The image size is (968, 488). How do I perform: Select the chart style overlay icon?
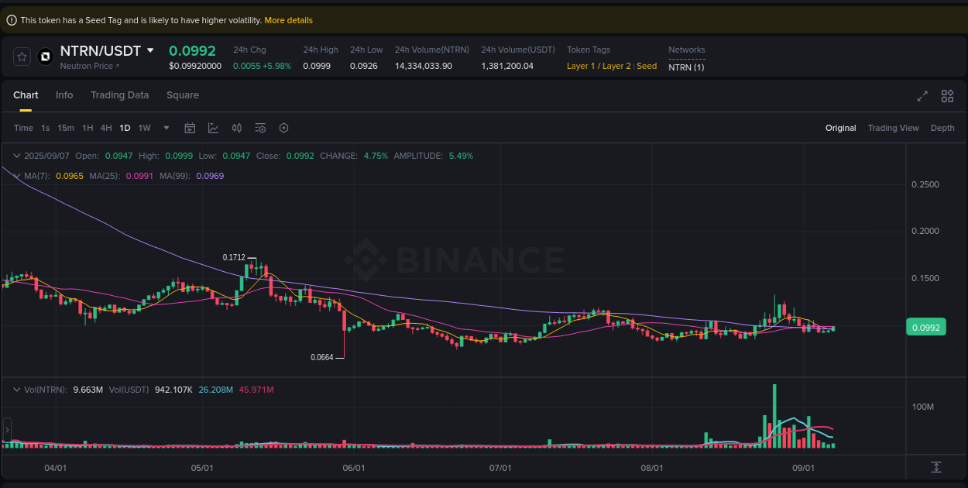pyautogui.click(x=213, y=128)
